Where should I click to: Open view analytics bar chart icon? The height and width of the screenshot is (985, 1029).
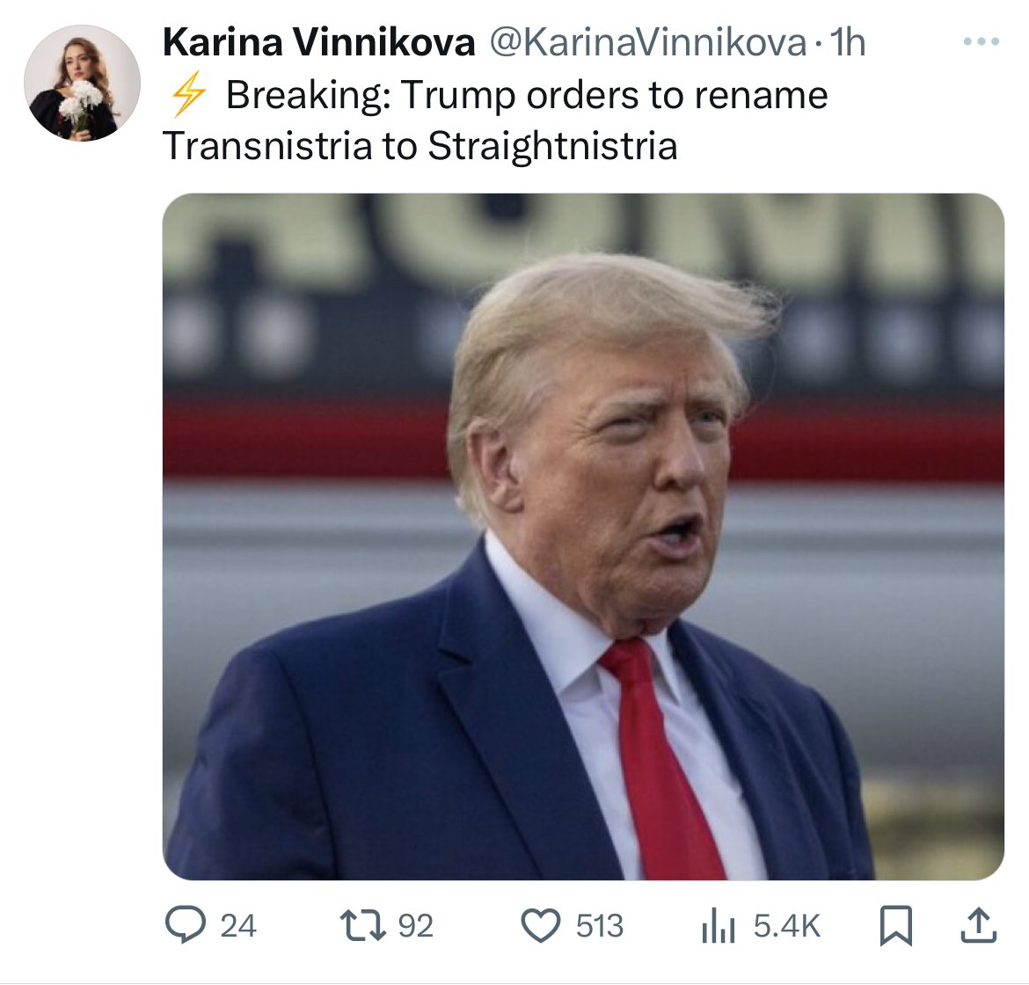pyautogui.click(x=718, y=926)
